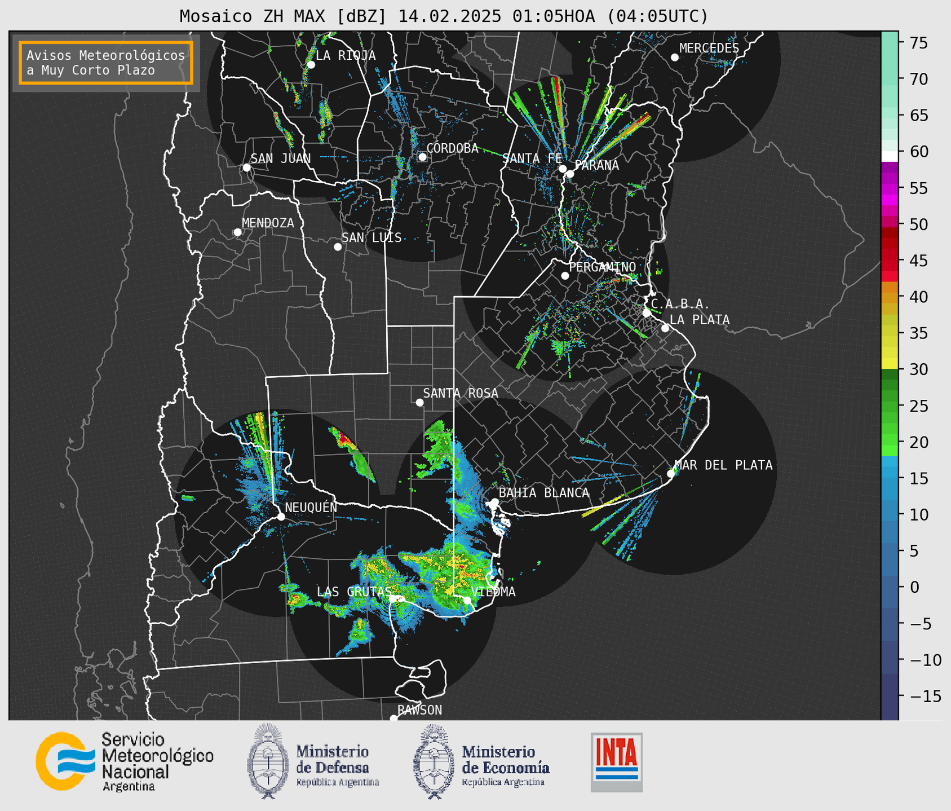Click the BAHÍA BLANCA label
This screenshot has height=811, width=951.
tap(544, 493)
